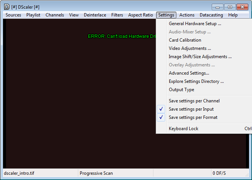The height and width of the screenshot is (180, 252).
Task: Click Progressive Scan status text
Action: 96,173
